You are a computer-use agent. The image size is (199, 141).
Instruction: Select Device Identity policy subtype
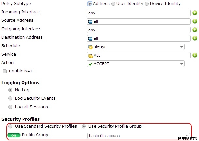click(x=147, y=4)
